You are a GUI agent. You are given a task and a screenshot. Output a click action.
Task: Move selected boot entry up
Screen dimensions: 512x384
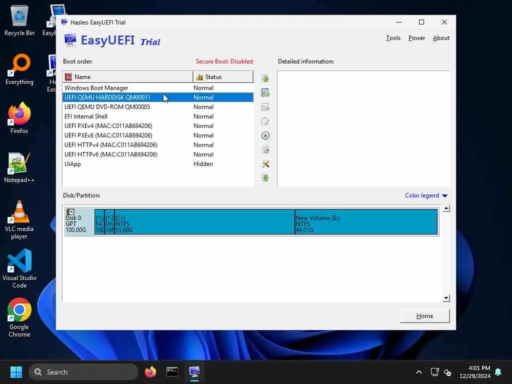265,78
